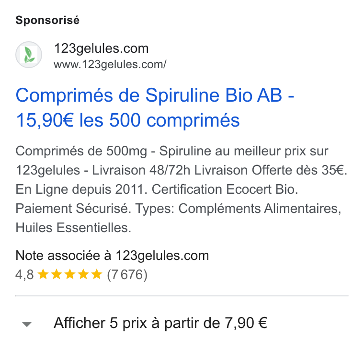This screenshot has height=352, width=364.
Task: Show the 5 prix à partir de 7,90 €
Action: point(160,323)
